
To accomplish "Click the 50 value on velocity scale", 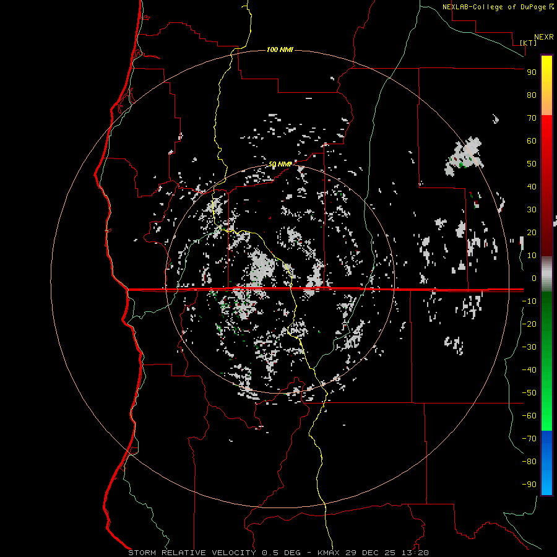I will click(532, 164).
